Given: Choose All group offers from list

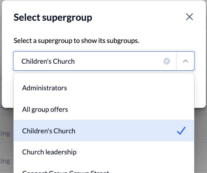Looking at the screenshot, I should [x=104, y=109].
